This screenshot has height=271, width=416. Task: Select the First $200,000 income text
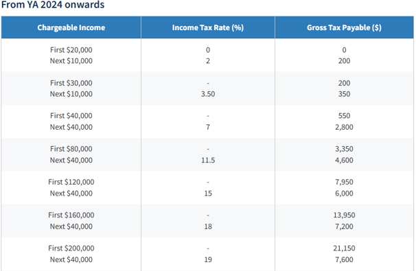71,248
